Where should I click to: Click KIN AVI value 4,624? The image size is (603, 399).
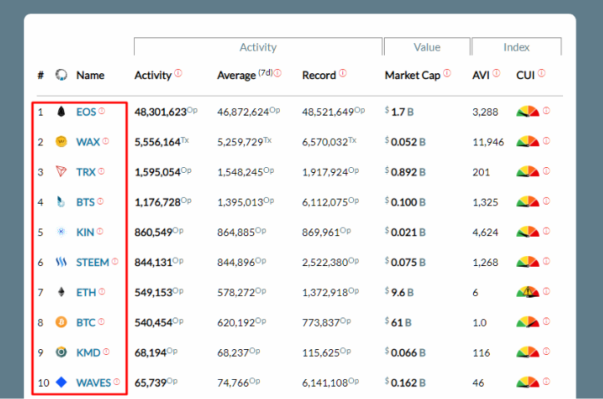(x=486, y=232)
